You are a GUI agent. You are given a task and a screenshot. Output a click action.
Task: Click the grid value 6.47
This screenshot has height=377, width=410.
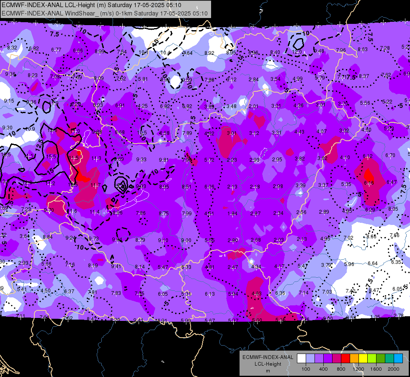[392, 182]
